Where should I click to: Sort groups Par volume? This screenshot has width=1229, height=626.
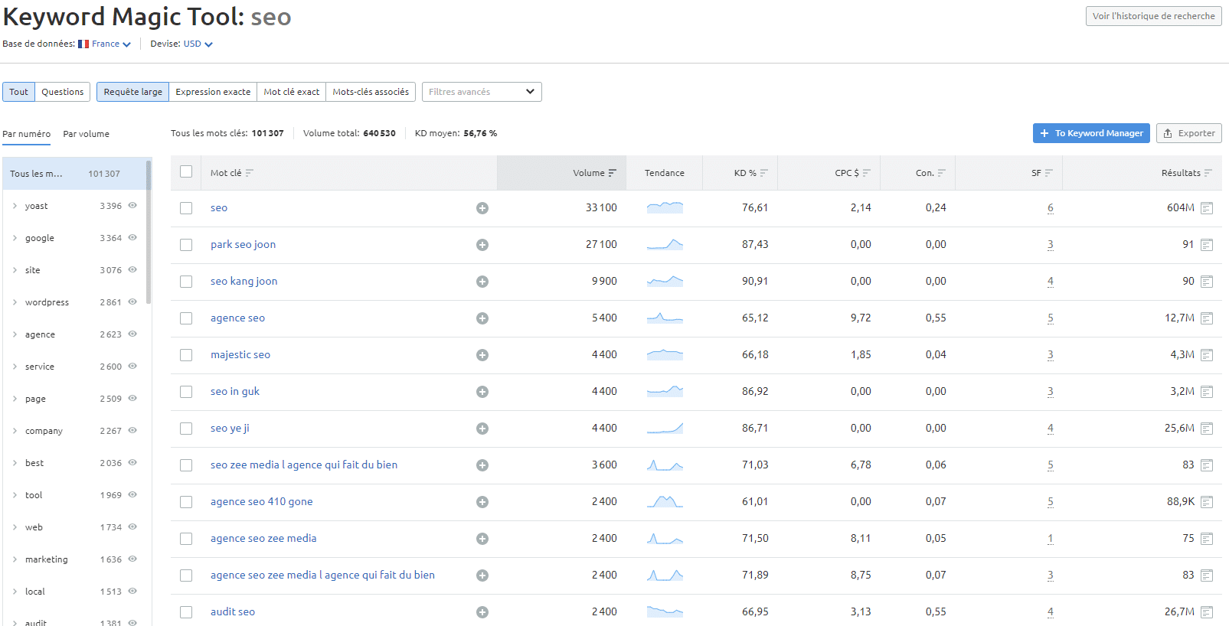pos(86,134)
